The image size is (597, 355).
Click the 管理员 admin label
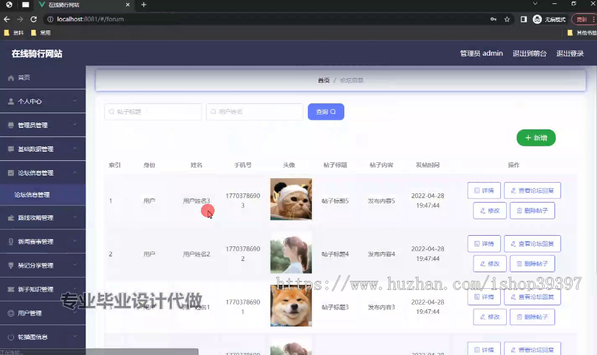[482, 54]
